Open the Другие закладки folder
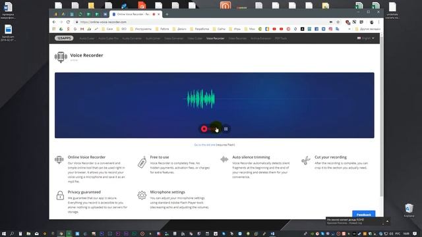The width and height of the screenshot is (422, 237). (x=367, y=29)
